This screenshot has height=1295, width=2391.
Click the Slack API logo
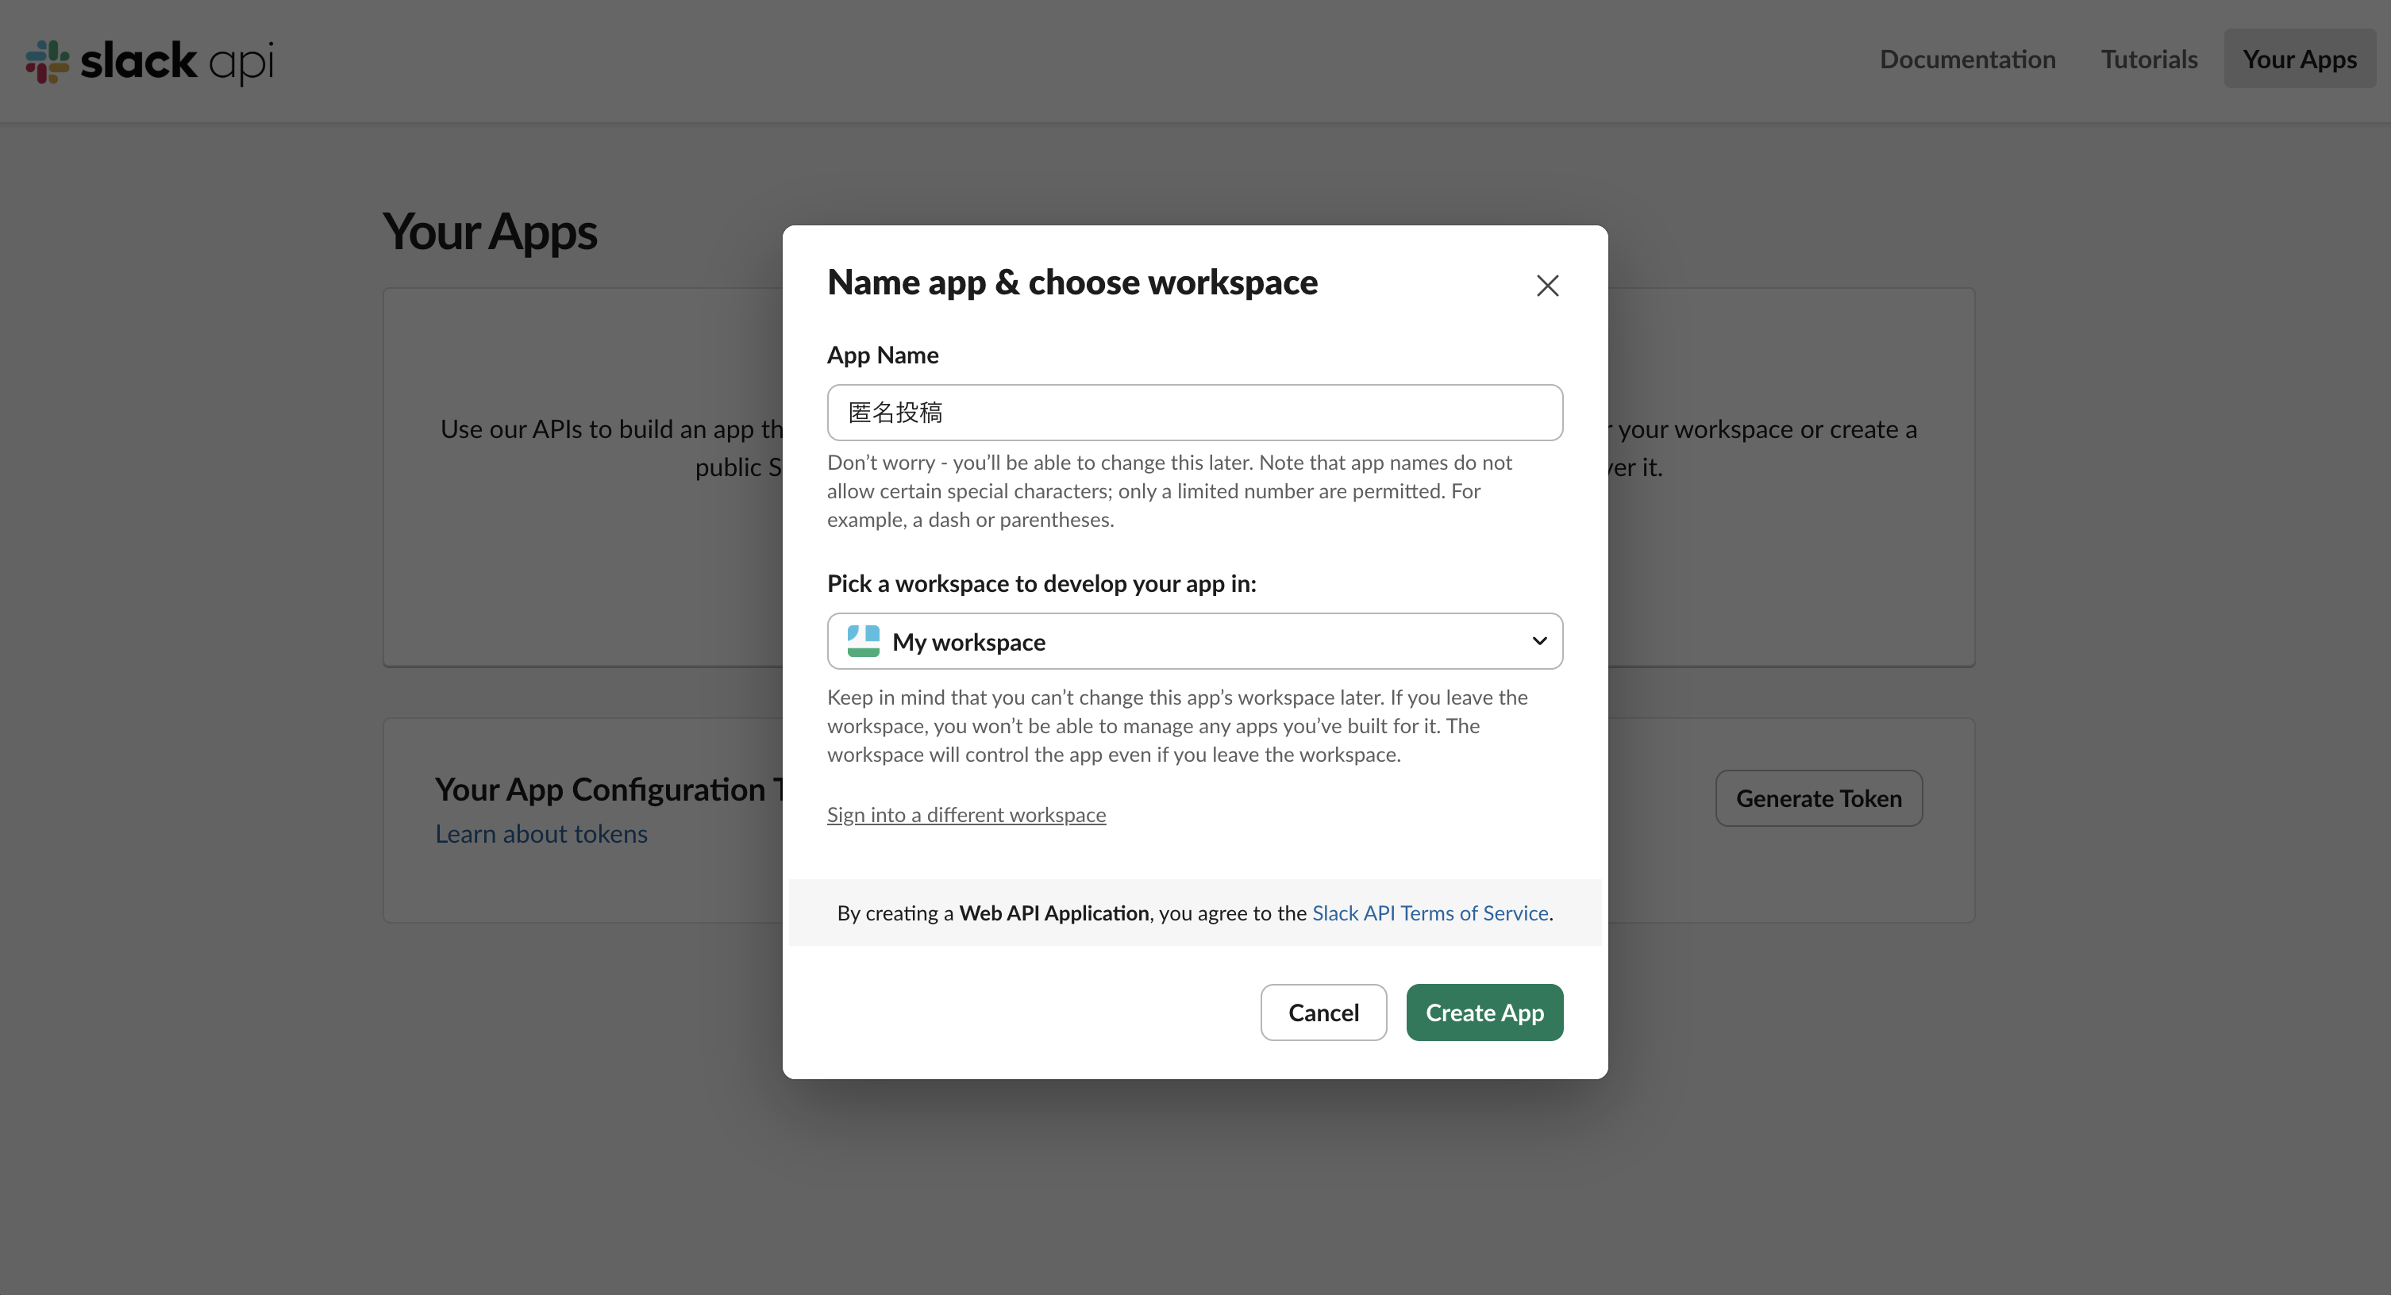pos(148,61)
